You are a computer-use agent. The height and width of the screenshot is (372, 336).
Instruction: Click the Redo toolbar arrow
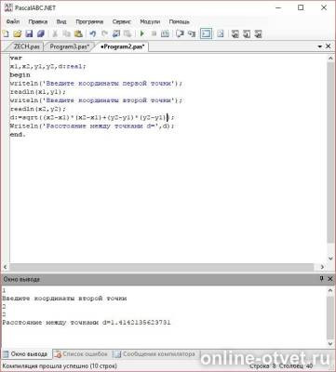pyautogui.click(x=104, y=33)
